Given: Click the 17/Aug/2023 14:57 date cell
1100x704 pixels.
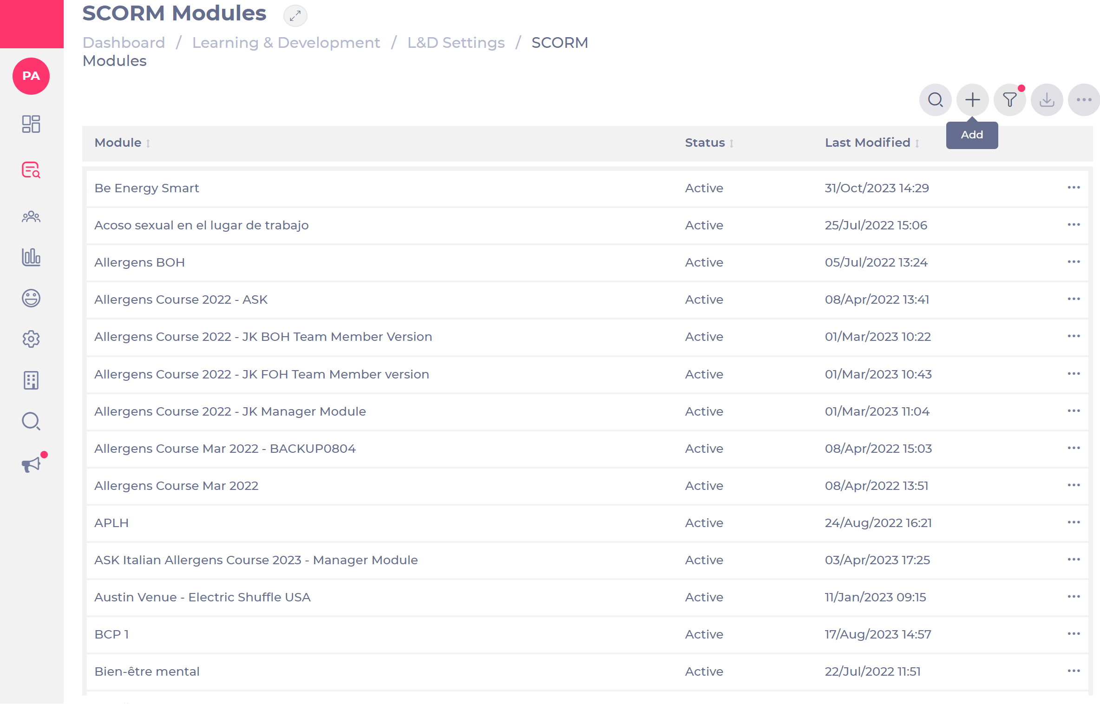Looking at the screenshot, I should click(x=878, y=634).
